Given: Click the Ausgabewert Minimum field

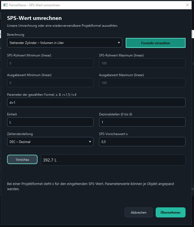Looking at the screenshot, I should coord(50,83).
